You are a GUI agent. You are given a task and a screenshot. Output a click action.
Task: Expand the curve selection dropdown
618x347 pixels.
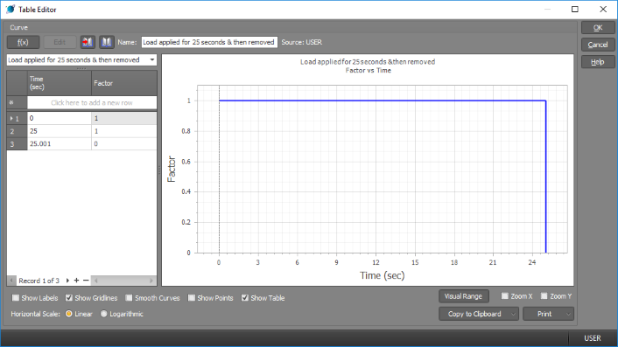(x=152, y=59)
